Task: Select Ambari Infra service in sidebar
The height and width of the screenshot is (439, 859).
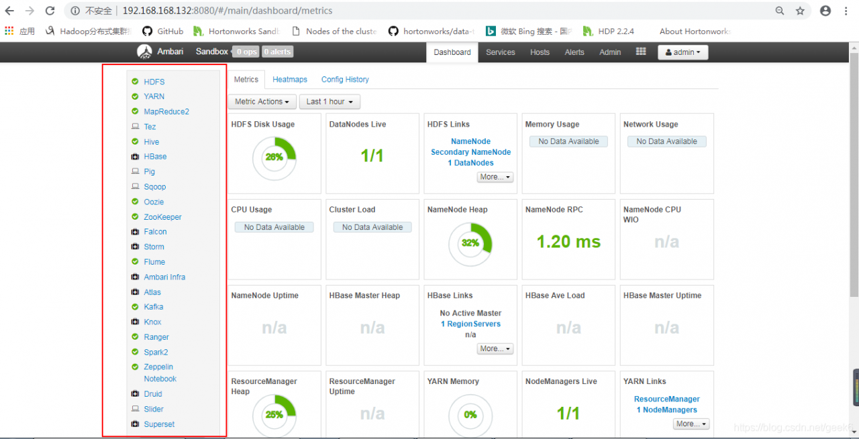Action: (x=164, y=277)
